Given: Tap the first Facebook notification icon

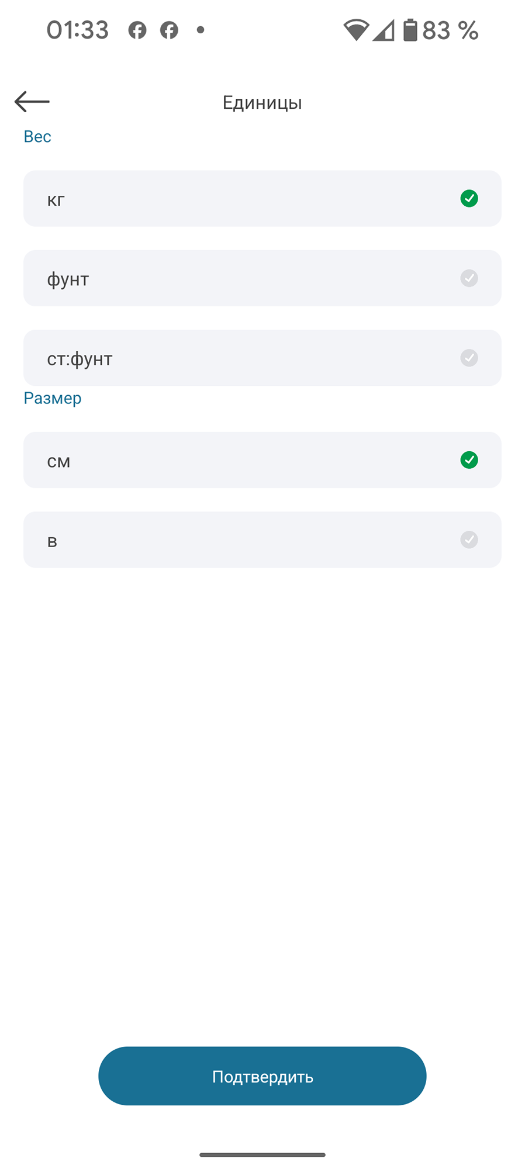Looking at the screenshot, I should pos(137,30).
